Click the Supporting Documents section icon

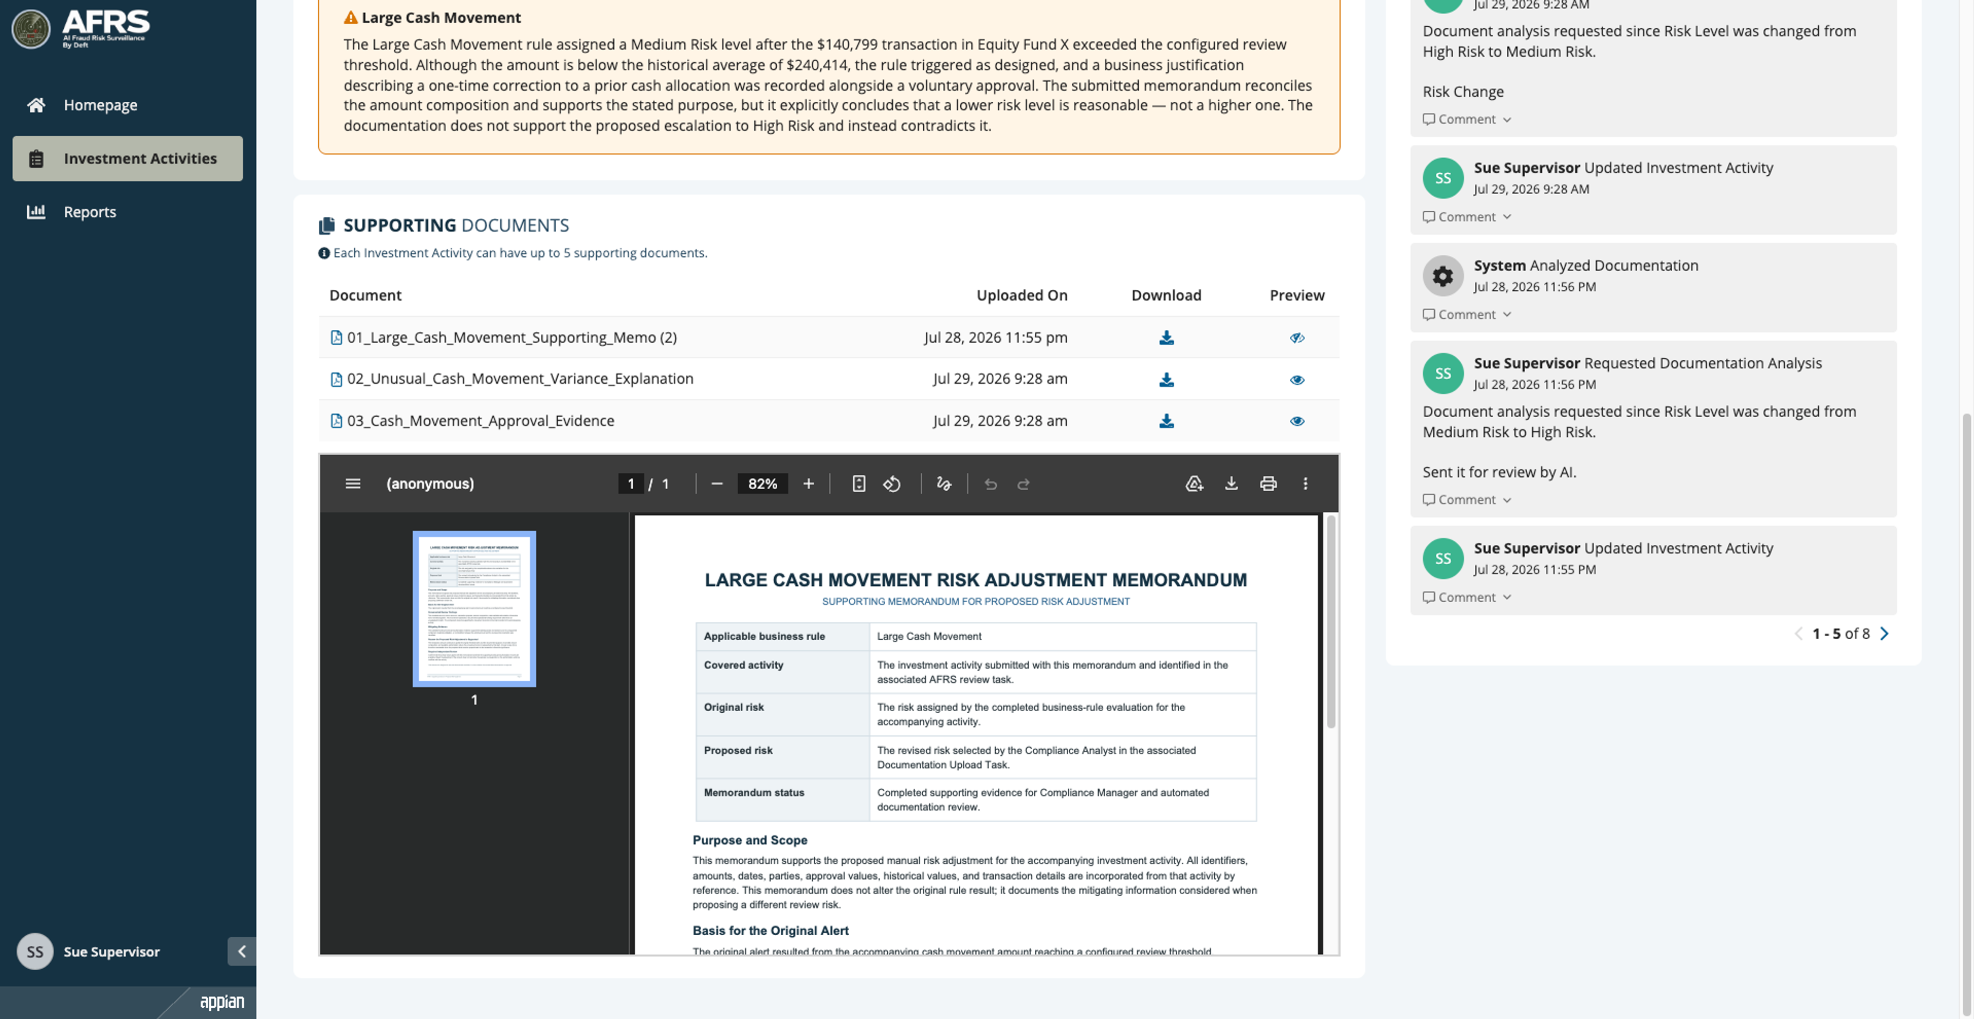[x=326, y=225]
